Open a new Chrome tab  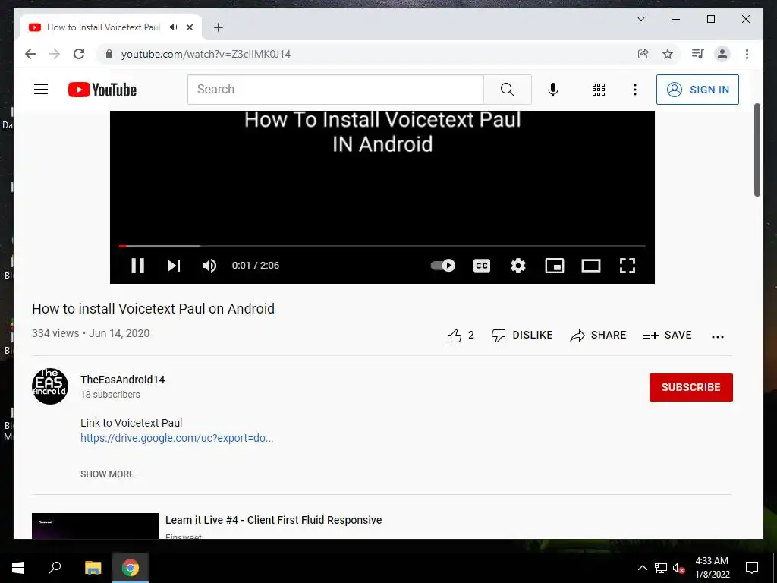219,27
